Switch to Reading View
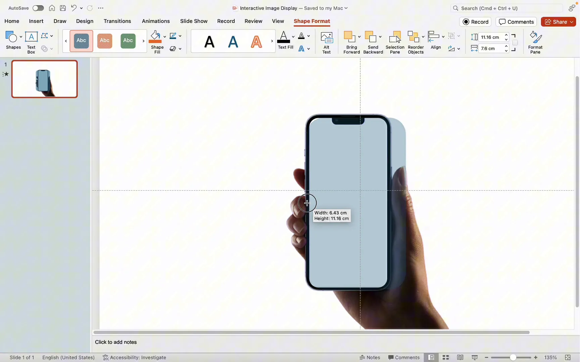 (x=460, y=358)
